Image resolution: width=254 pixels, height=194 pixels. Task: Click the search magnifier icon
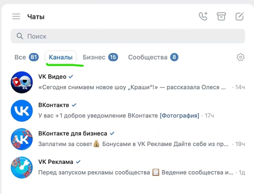(20, 36)
